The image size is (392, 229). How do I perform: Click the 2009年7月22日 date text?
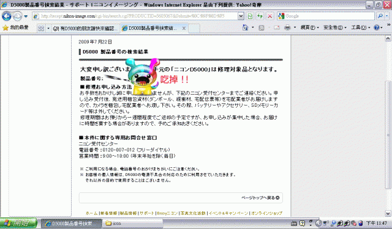[x=95, y=42]
